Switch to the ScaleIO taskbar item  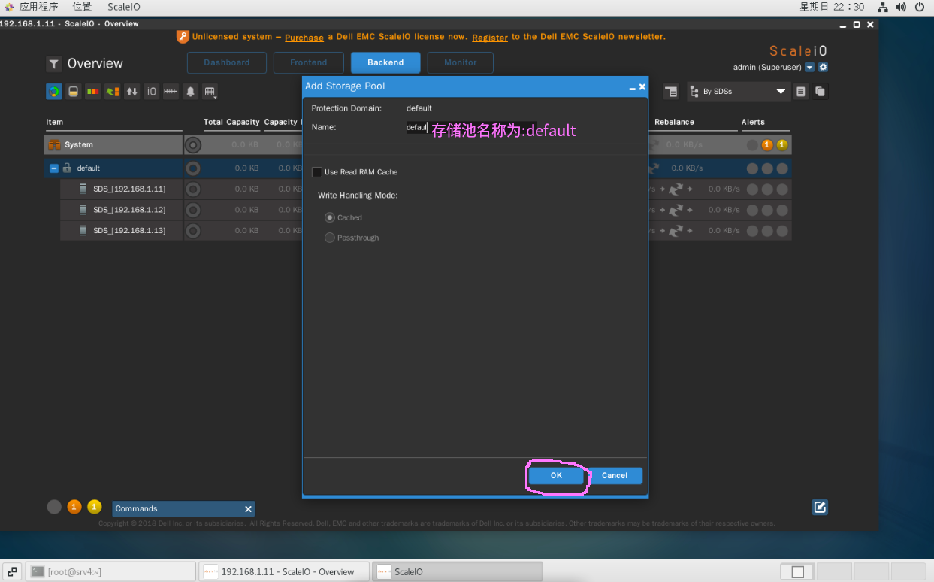point(458,571)
